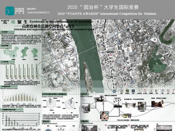Open the black-and-white crowd silhouette photo

(118, 103)
